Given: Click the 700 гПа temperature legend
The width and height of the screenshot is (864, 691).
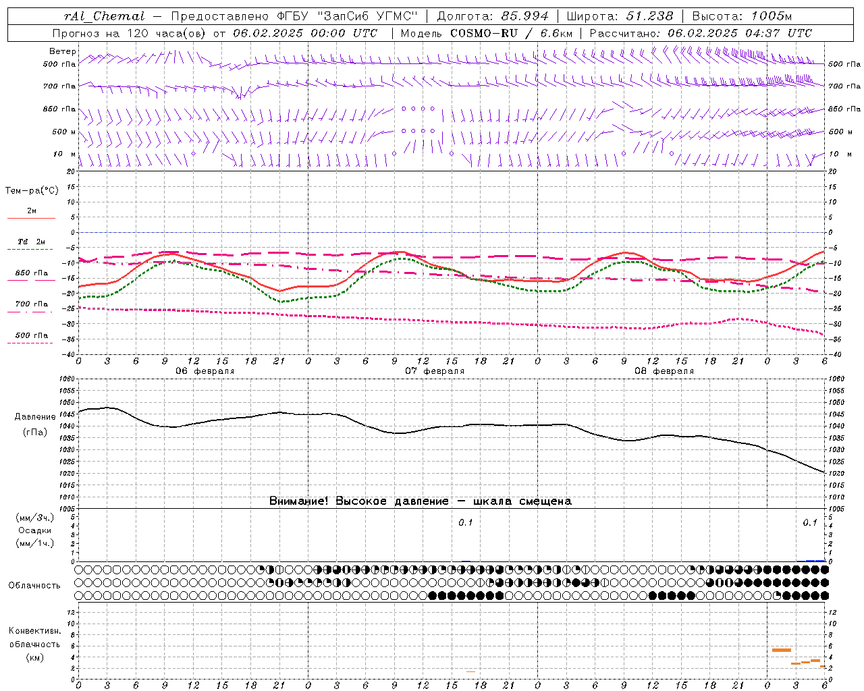Looking at the screenshot, I should pos(31,307).
